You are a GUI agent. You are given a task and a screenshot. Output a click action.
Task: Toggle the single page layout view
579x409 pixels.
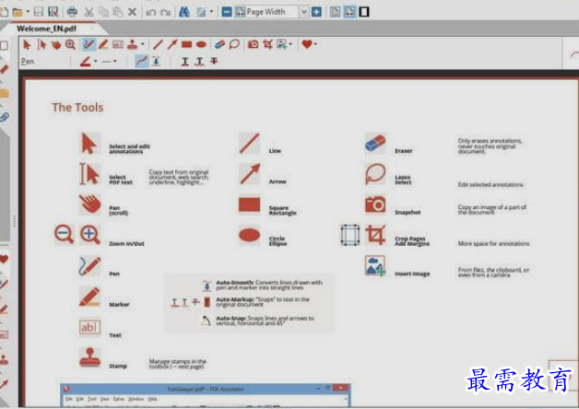click(336, 12)
